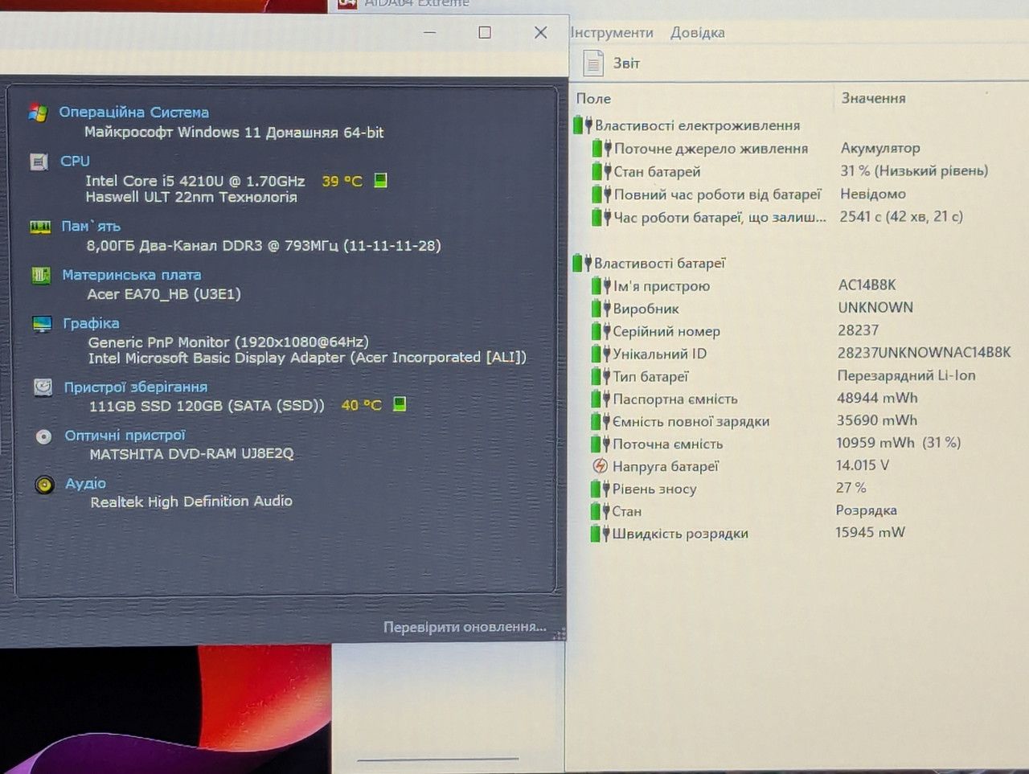
Task: Open the Інструменти menu
Action: (611, 33)
